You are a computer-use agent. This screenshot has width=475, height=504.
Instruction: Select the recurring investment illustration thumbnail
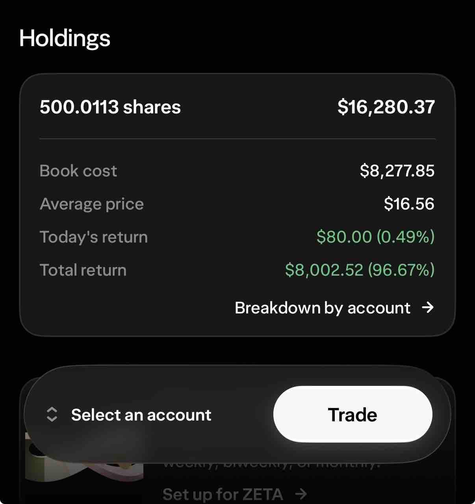click(x=84, y=457)
